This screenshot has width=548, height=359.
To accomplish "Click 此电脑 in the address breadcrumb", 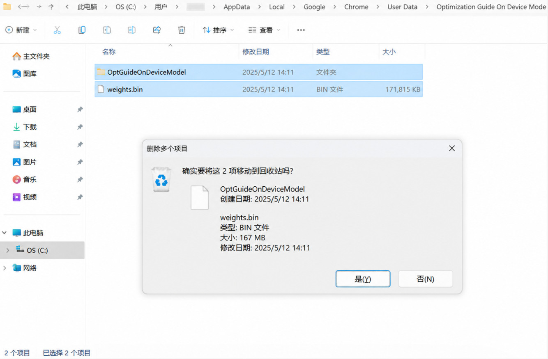I will (x=87, y=7).
